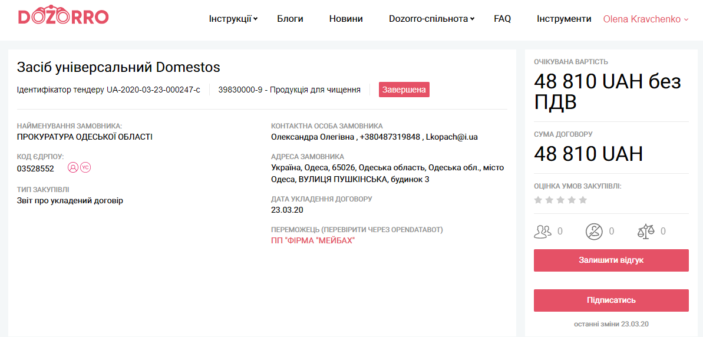Go to the Блоги section
Viewport: 703px width, 337px height.
(290, 19)
